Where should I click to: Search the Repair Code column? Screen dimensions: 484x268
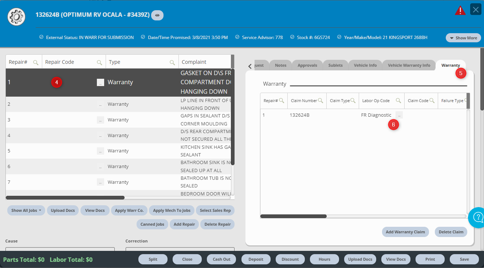(x=99, y=62)
